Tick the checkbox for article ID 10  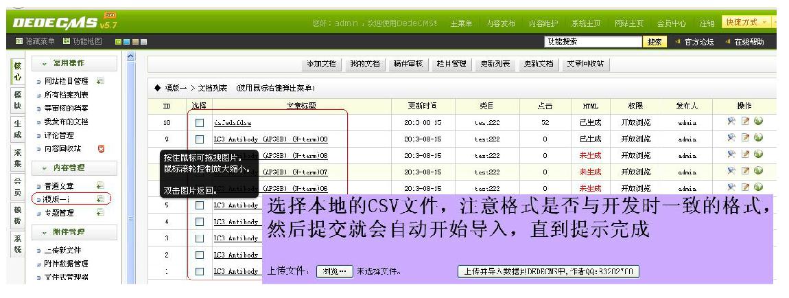200,123
